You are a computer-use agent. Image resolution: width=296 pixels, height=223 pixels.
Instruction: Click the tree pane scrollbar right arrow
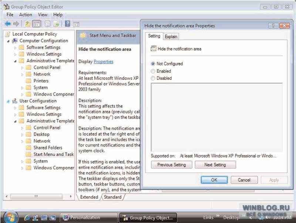coord(71,196)
